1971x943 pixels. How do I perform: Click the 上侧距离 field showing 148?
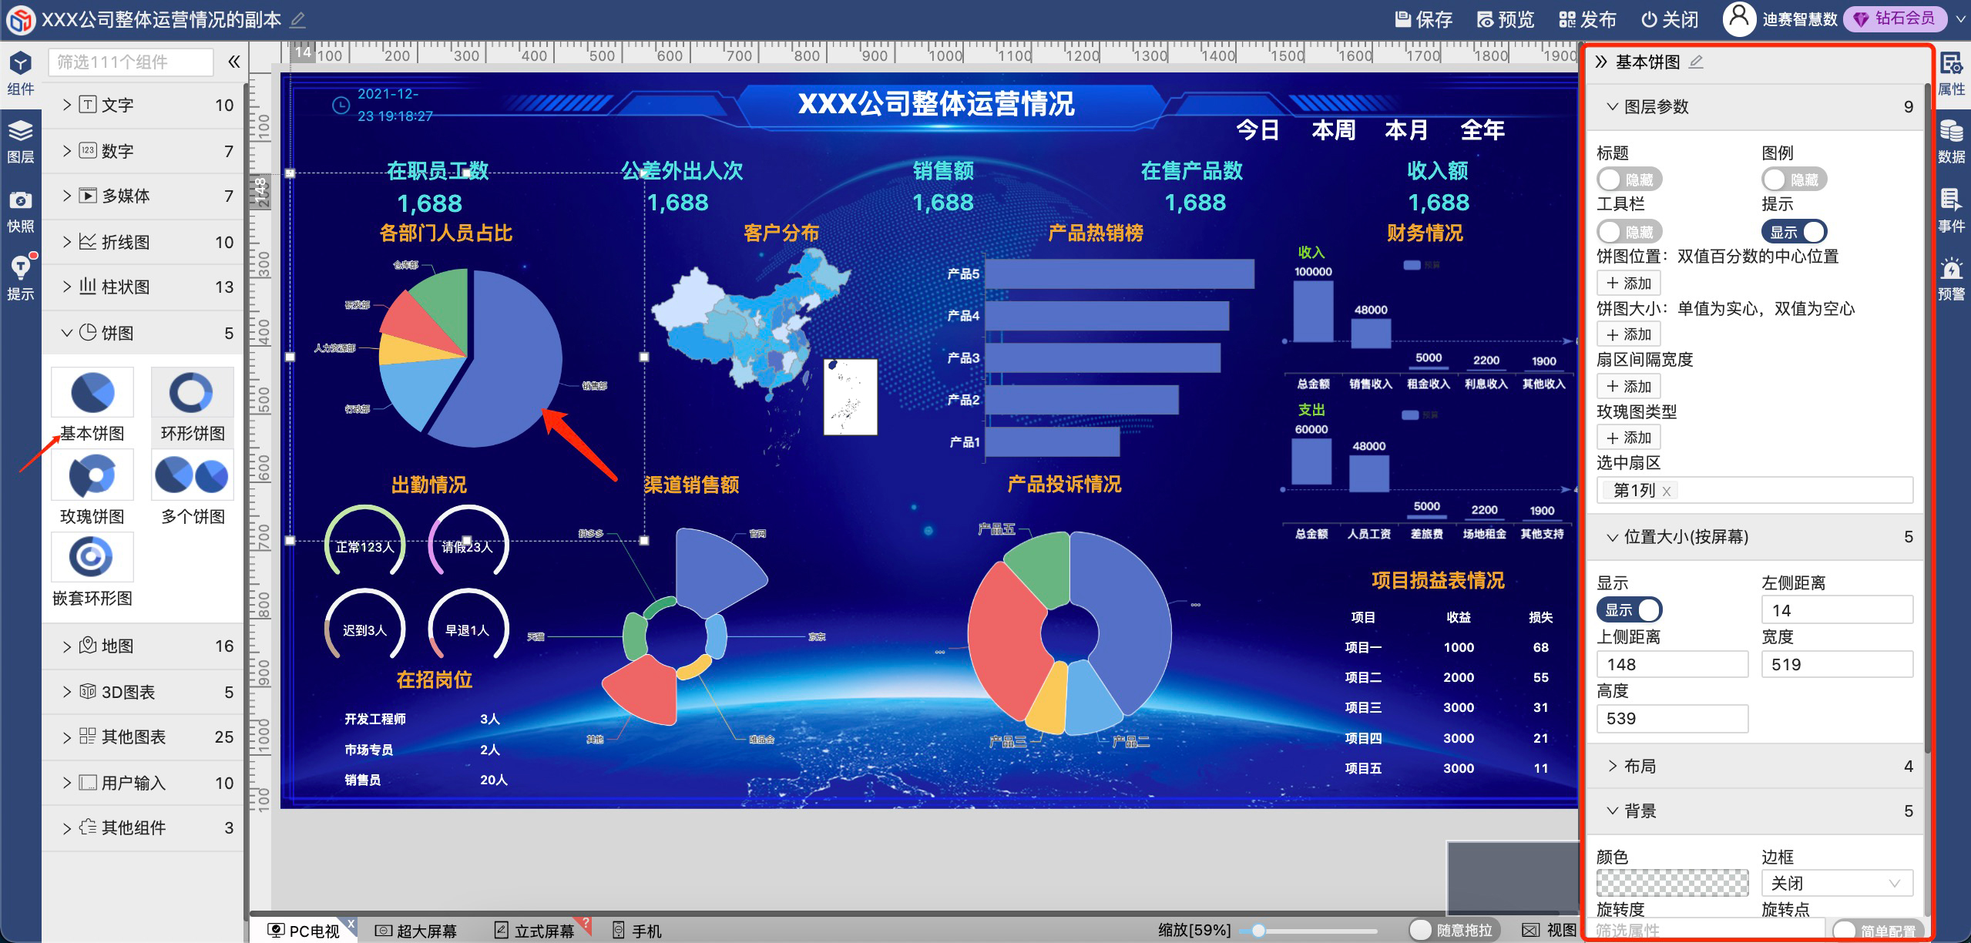(1672, 664)
